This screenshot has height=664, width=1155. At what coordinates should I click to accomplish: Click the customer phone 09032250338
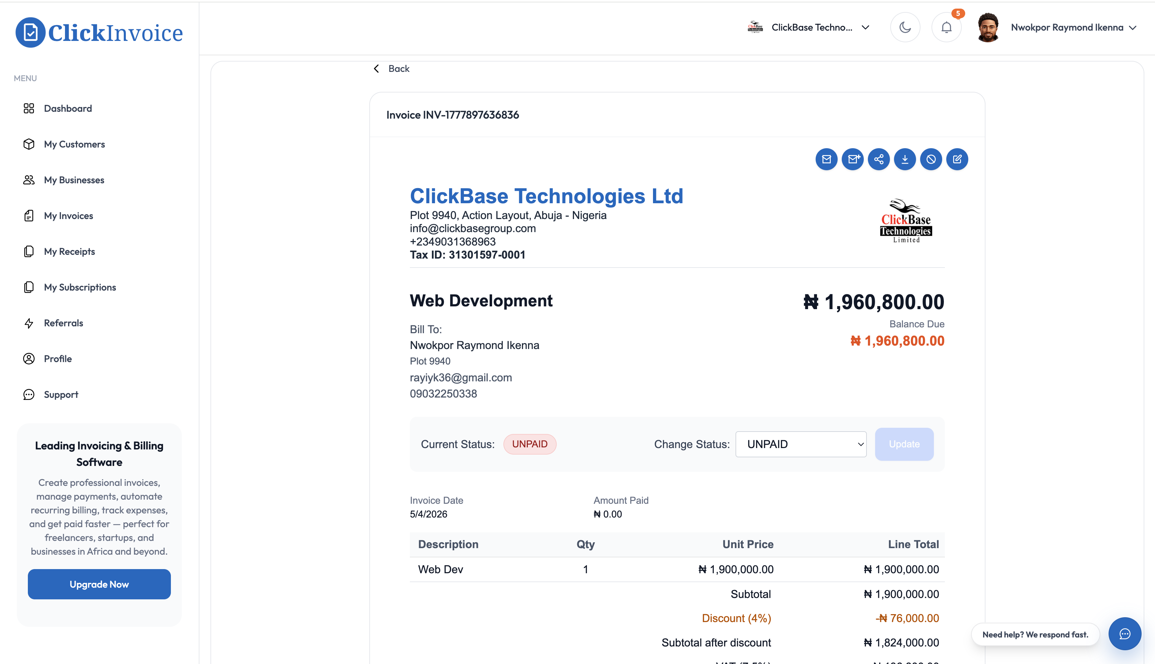(443, 394)
